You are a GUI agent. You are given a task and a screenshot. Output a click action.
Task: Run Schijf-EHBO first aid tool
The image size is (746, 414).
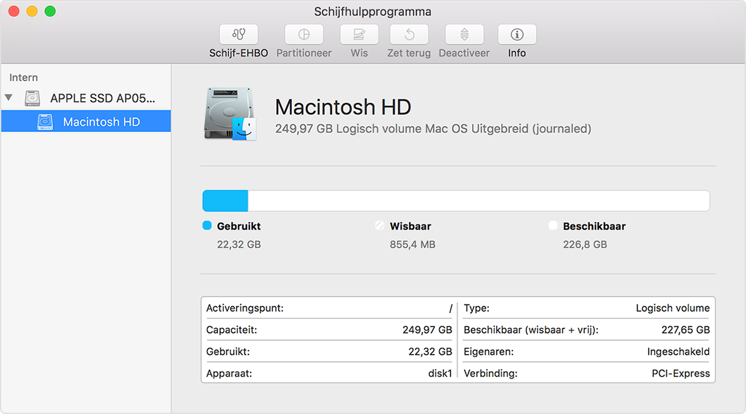238,34
